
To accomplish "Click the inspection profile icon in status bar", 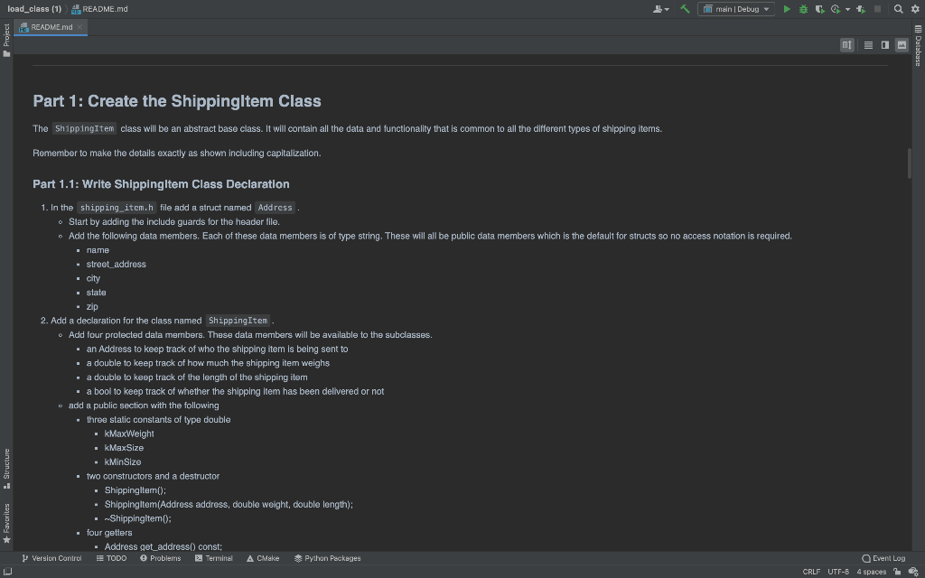I will pos(914,572).
